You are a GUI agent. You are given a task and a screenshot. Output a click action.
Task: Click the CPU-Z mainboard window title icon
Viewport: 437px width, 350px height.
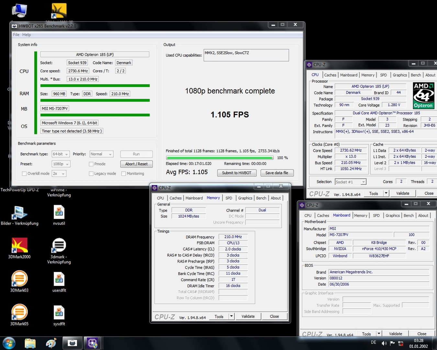pyautogui.click(x=302, y=205)
